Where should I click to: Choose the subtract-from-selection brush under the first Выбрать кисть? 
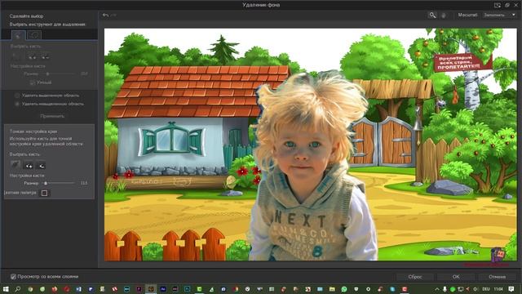(x=45, y=56)
